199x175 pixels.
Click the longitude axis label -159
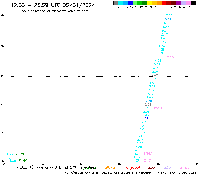(80, 164)
